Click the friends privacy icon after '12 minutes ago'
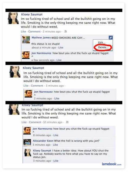 tap(67, 122)
